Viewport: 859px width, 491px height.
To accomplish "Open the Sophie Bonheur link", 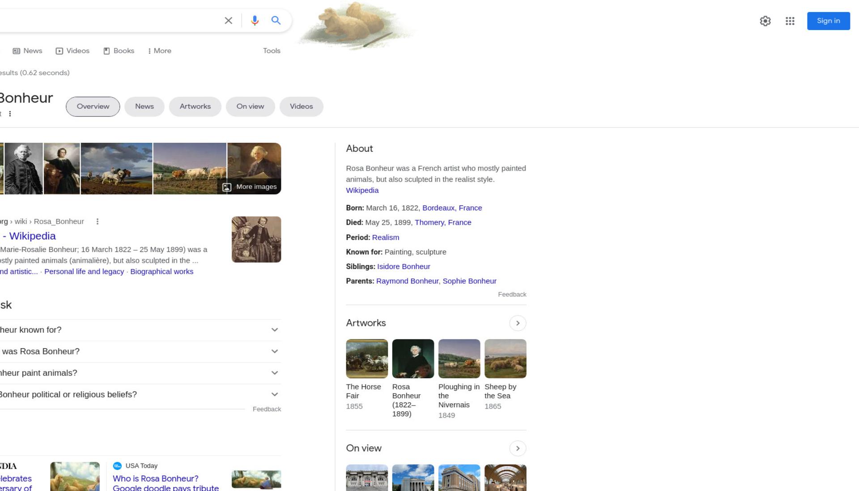I will pyautogui.click(x=469, y=281).
